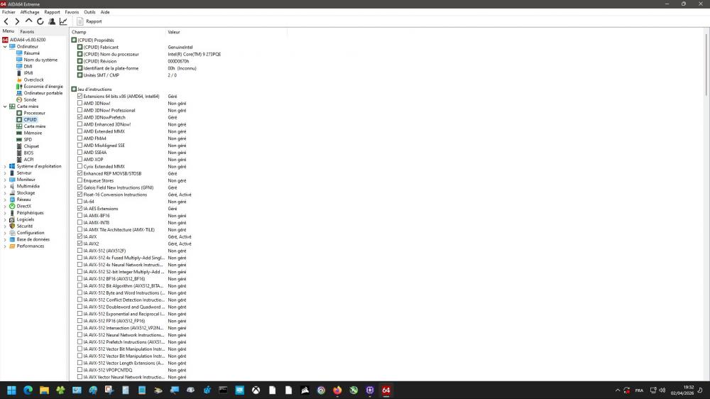
Task: Click the user profile toolbar icon
Action: coord(52,21)
